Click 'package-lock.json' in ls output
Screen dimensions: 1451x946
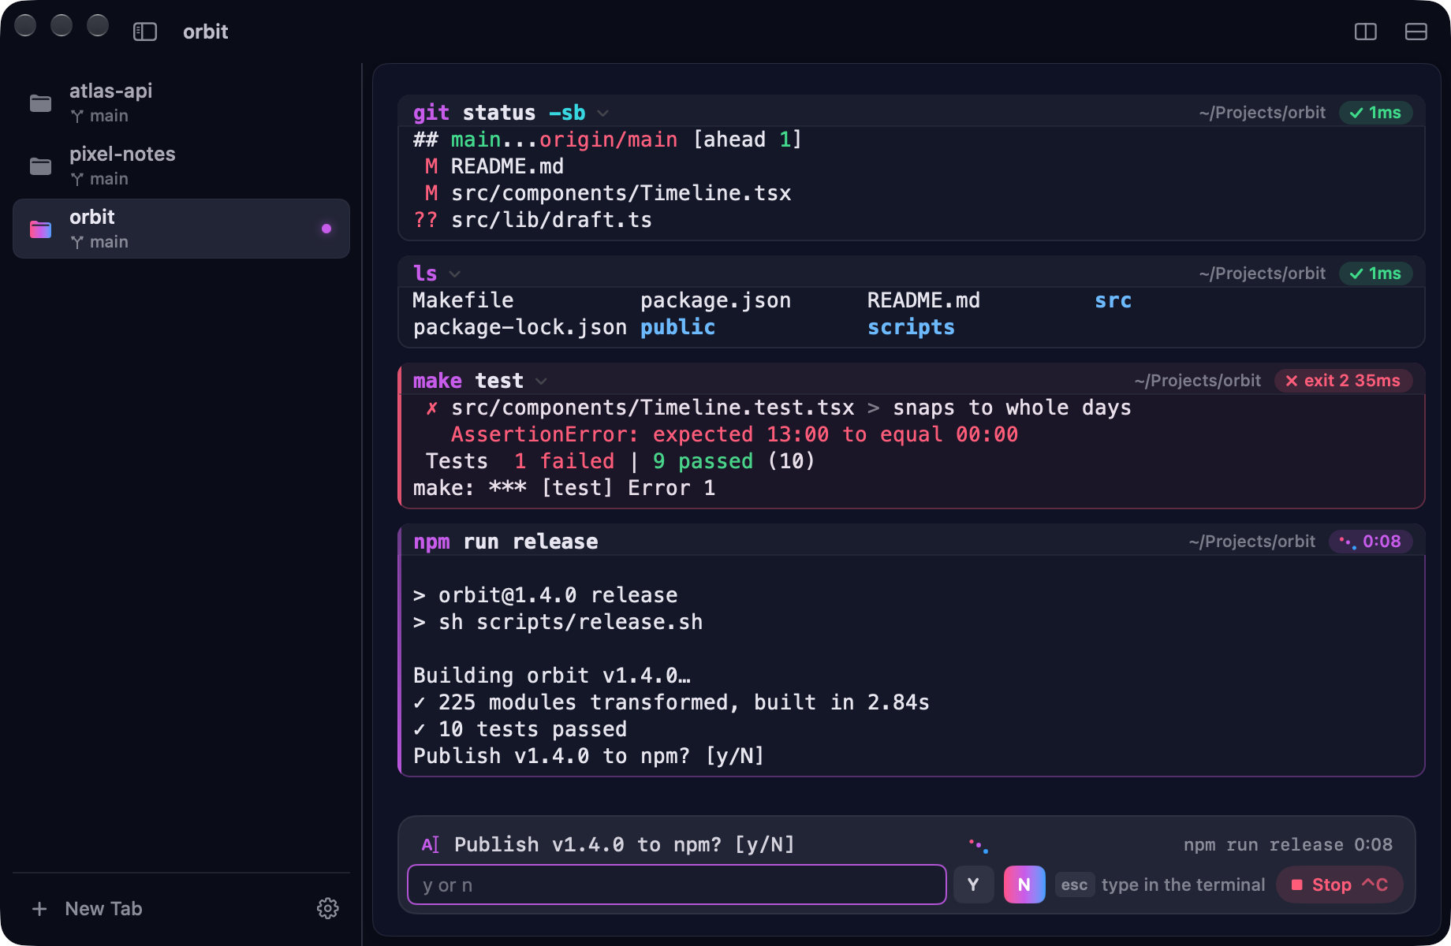(520, 327)
